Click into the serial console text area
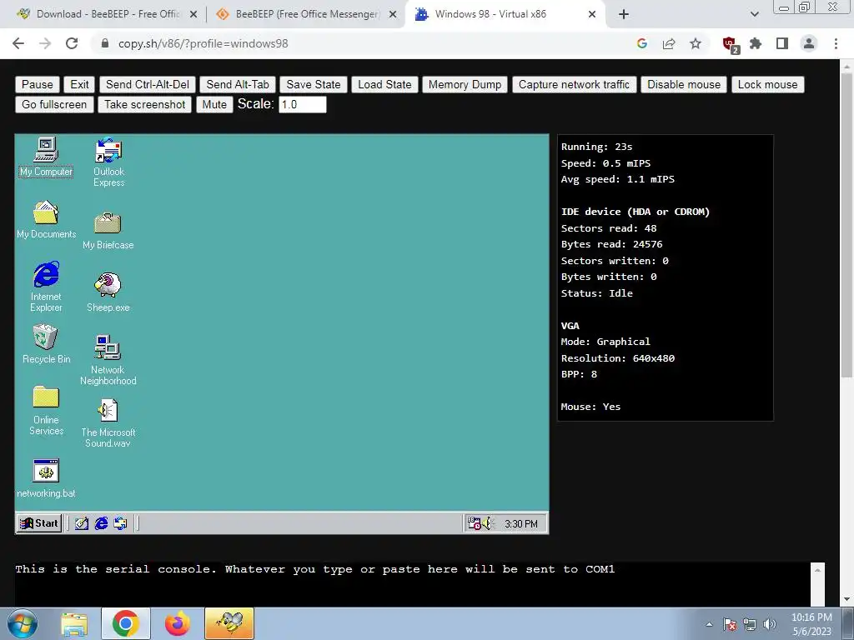Screen dimensions: 854x640 (x=412, y=584)
